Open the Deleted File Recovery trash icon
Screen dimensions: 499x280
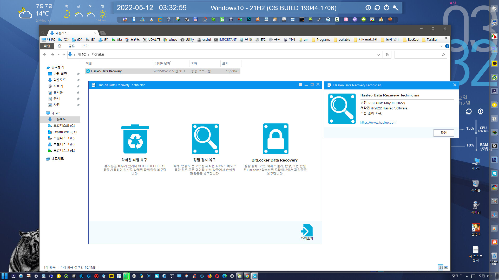pos(135,139)
